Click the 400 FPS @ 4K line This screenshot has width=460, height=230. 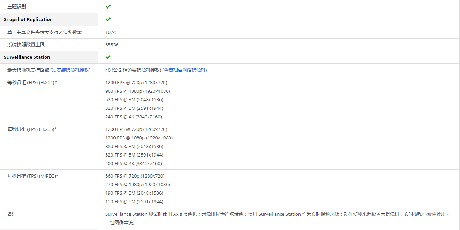133,163
